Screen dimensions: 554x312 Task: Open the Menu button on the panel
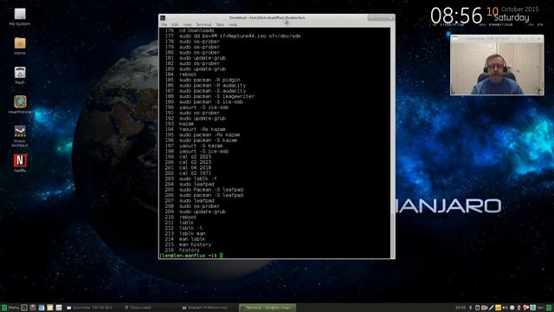point(10,308)
